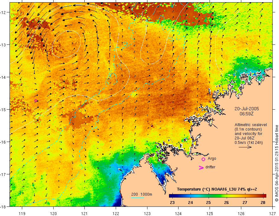Click the cyan 200 1000m bathymetry legend line
The height and width of the screenshot is (216, 279).
[x=138, y=198]
